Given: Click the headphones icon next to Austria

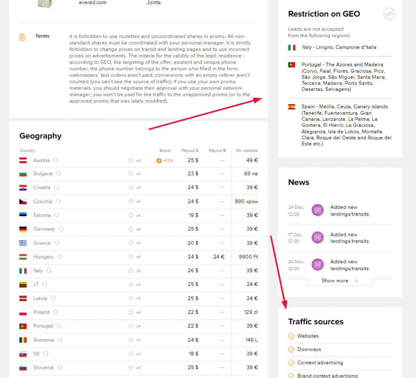Looking at the screenshot, I should point(56,160).
